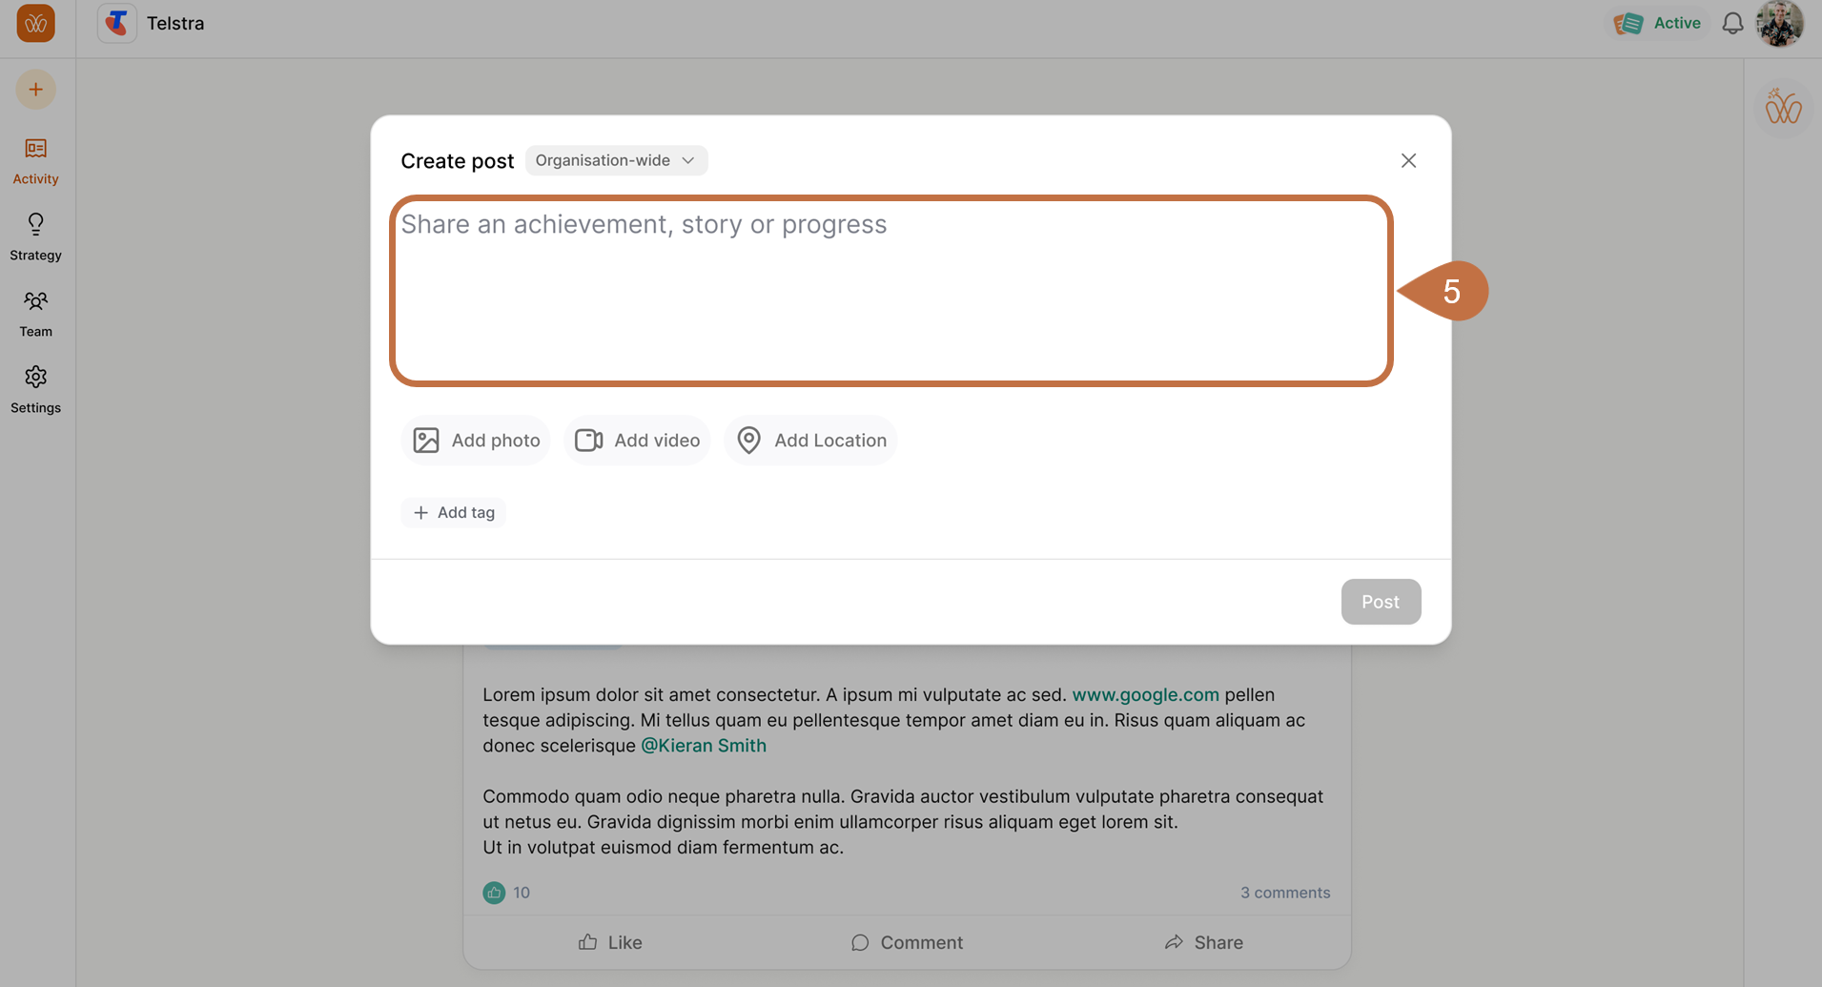
Task: Click the @Kieran Smith mention
Action: coord(703,745)
